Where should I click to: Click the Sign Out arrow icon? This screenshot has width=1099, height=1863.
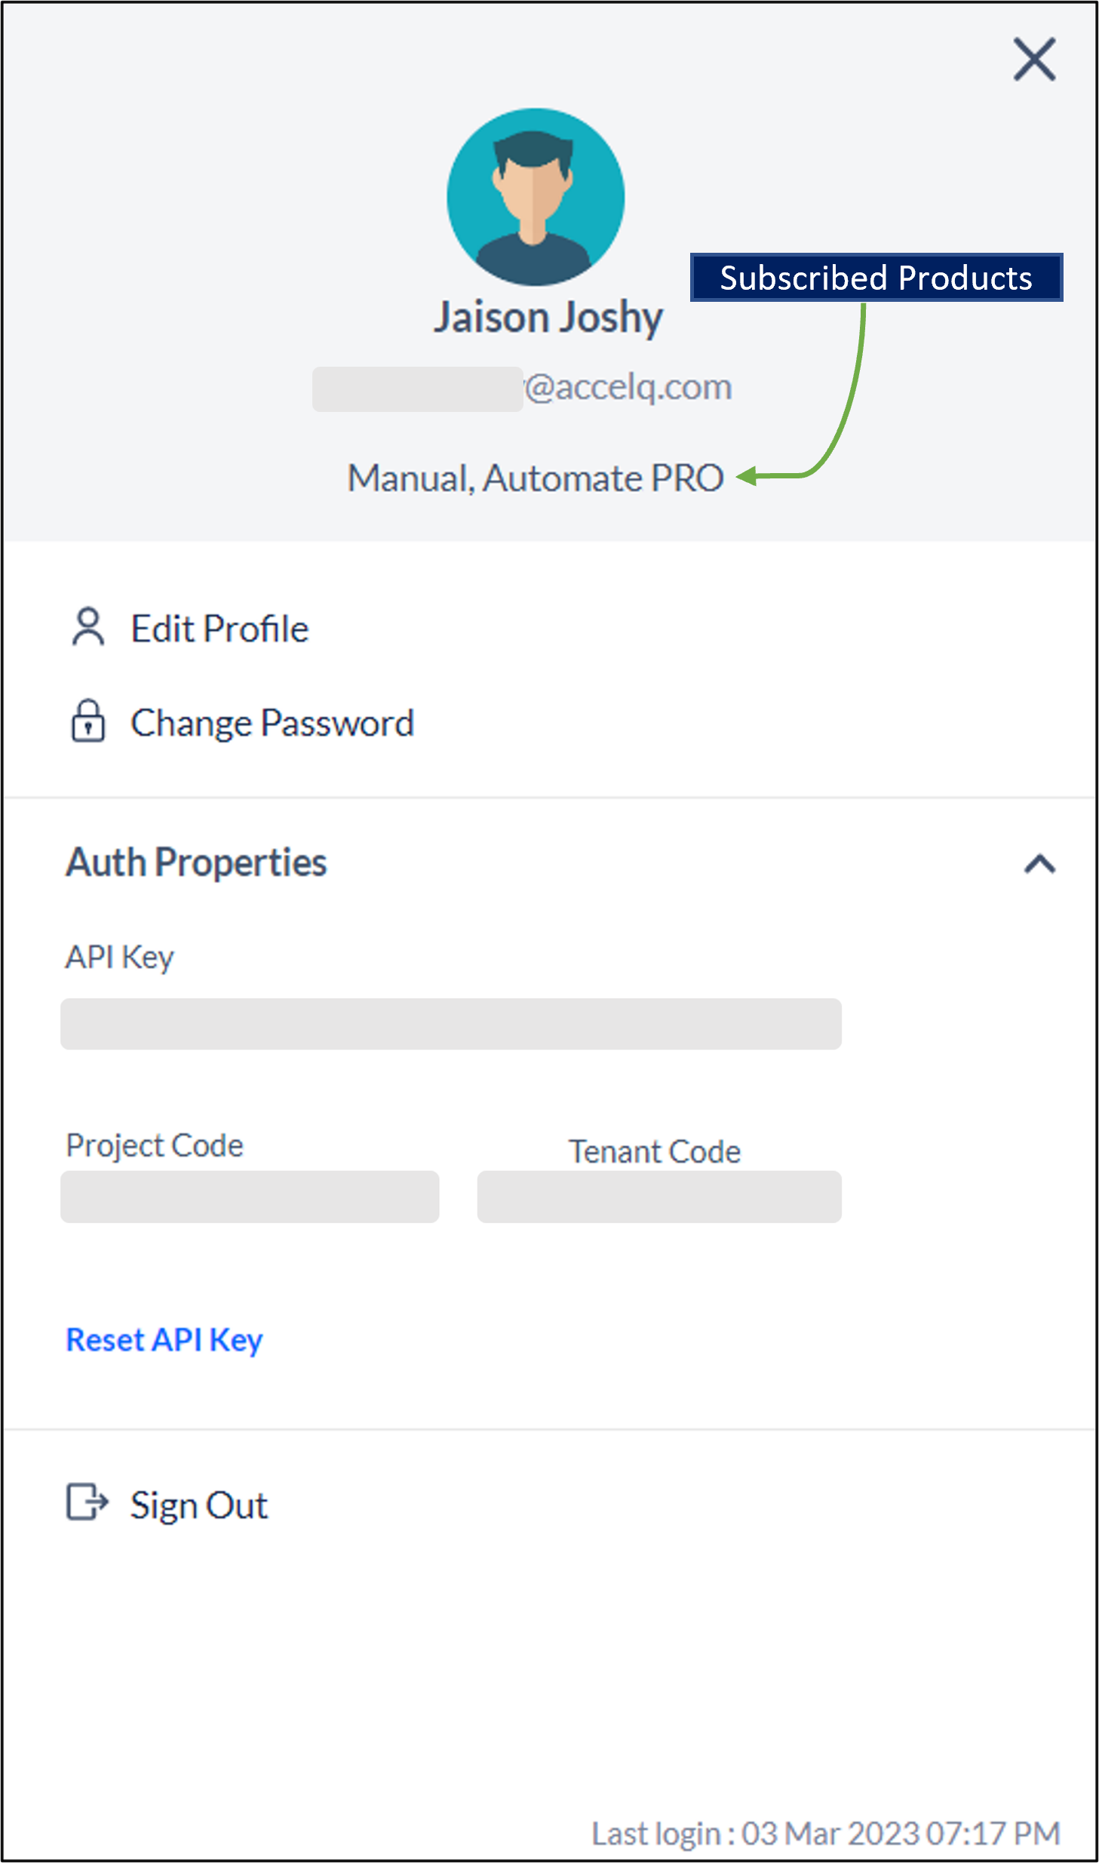click(87, 1502)
